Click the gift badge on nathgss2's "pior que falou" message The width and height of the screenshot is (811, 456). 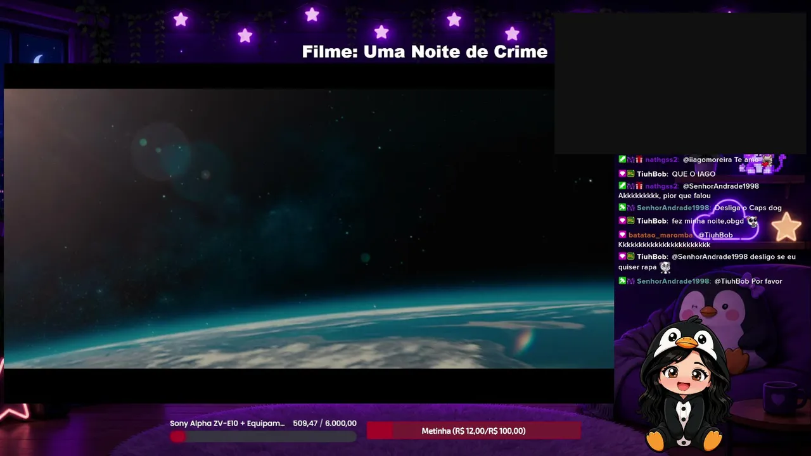(x=639, y=186)
